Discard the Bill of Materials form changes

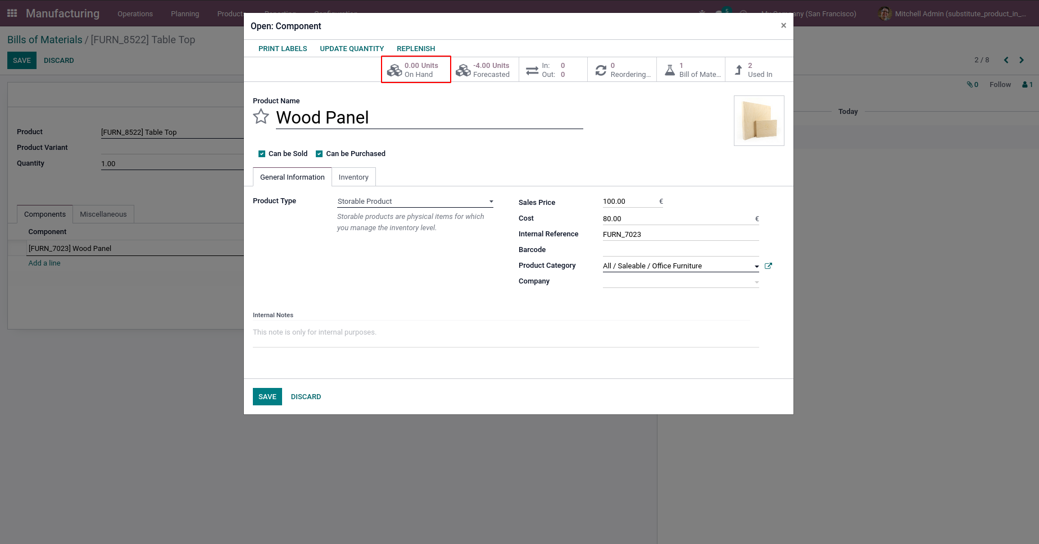(x=59, y=61)
